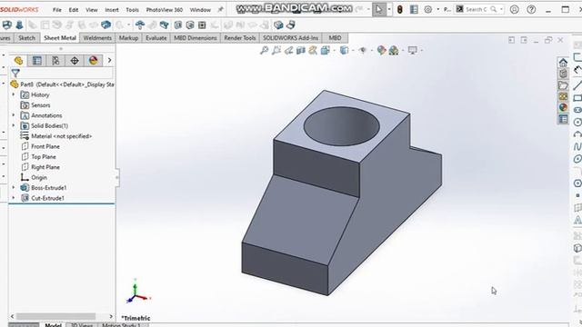Open the File menu
The image size is (582, 327).
(x=57, y=10)
